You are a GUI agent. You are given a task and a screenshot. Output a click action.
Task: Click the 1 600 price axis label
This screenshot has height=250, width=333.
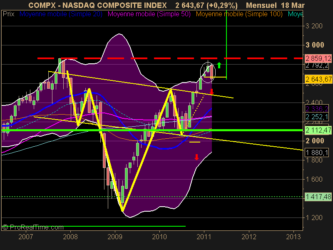pos(314,179)
